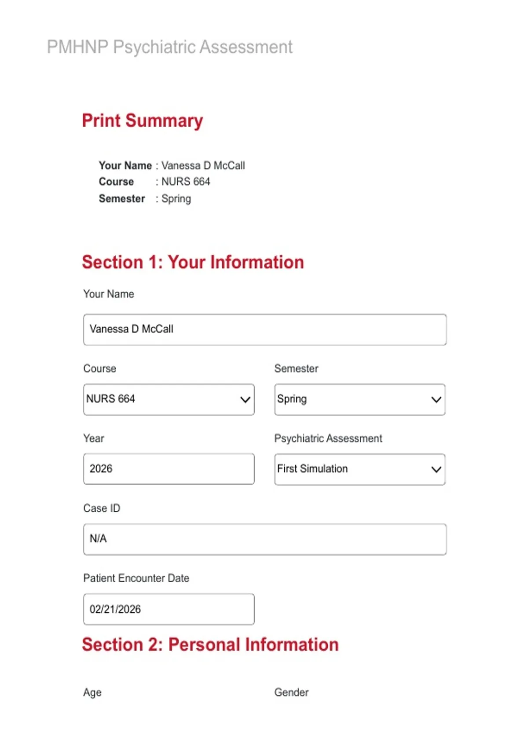Click the Your Name input field

265,330
